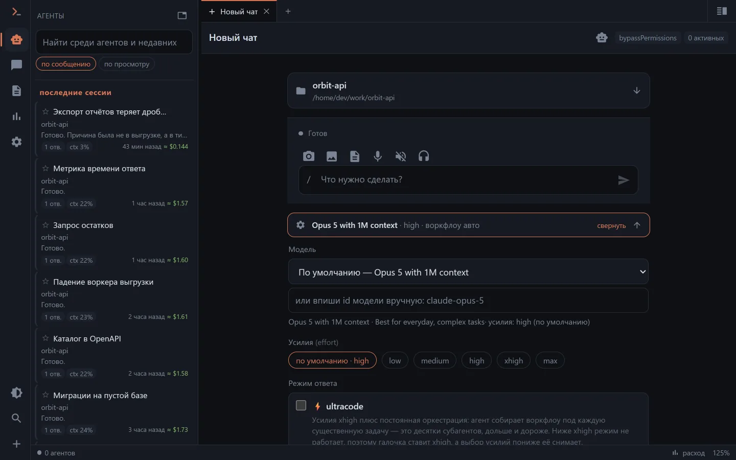
Task: Open session Каталог в OpenAPI
Action: coord(114,355)
